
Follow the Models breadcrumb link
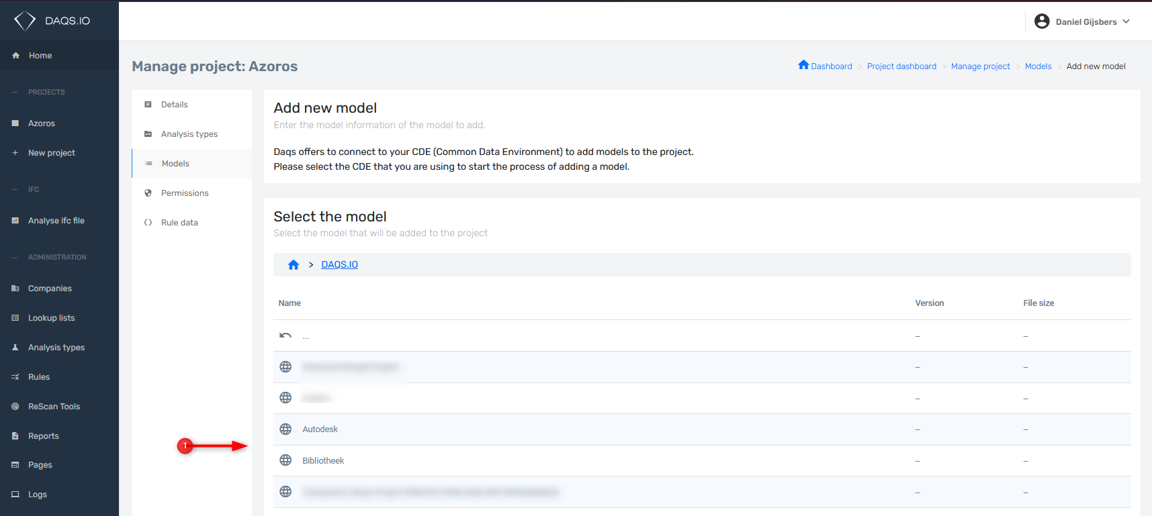coord(1038,66)
